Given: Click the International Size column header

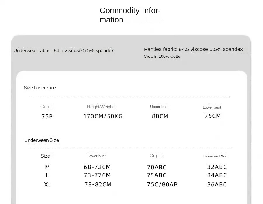Looking at the screenshot, I should pyautogui.click(x=215, y=156).
